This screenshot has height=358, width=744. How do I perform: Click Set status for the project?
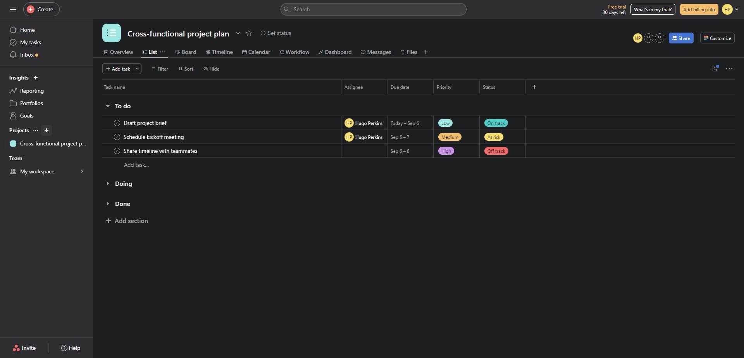click(x=276, y=33)
